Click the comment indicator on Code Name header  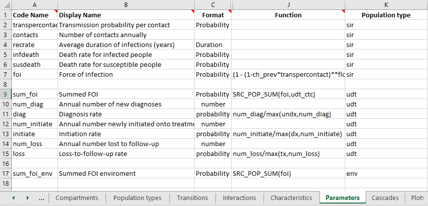[56, 11]
